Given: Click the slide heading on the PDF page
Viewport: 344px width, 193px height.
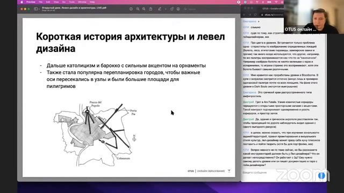Looking at the screenshot, I should coord(130,42).
